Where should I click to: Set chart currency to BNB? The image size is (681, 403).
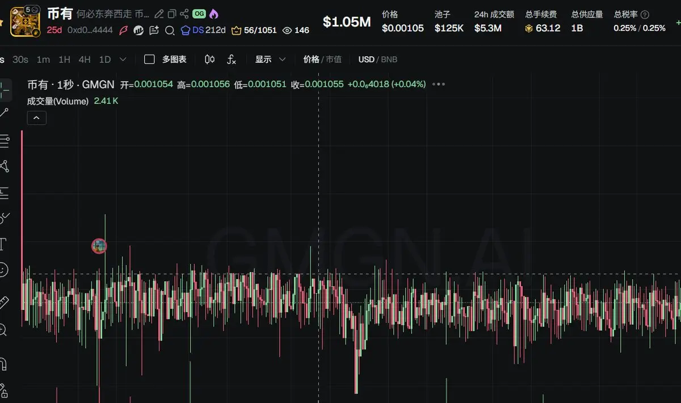pos(389,59)
